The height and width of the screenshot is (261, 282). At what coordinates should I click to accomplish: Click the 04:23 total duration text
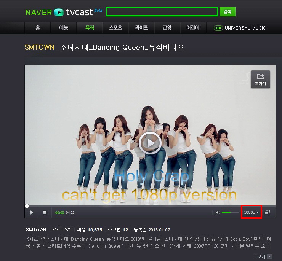[70, 213]
